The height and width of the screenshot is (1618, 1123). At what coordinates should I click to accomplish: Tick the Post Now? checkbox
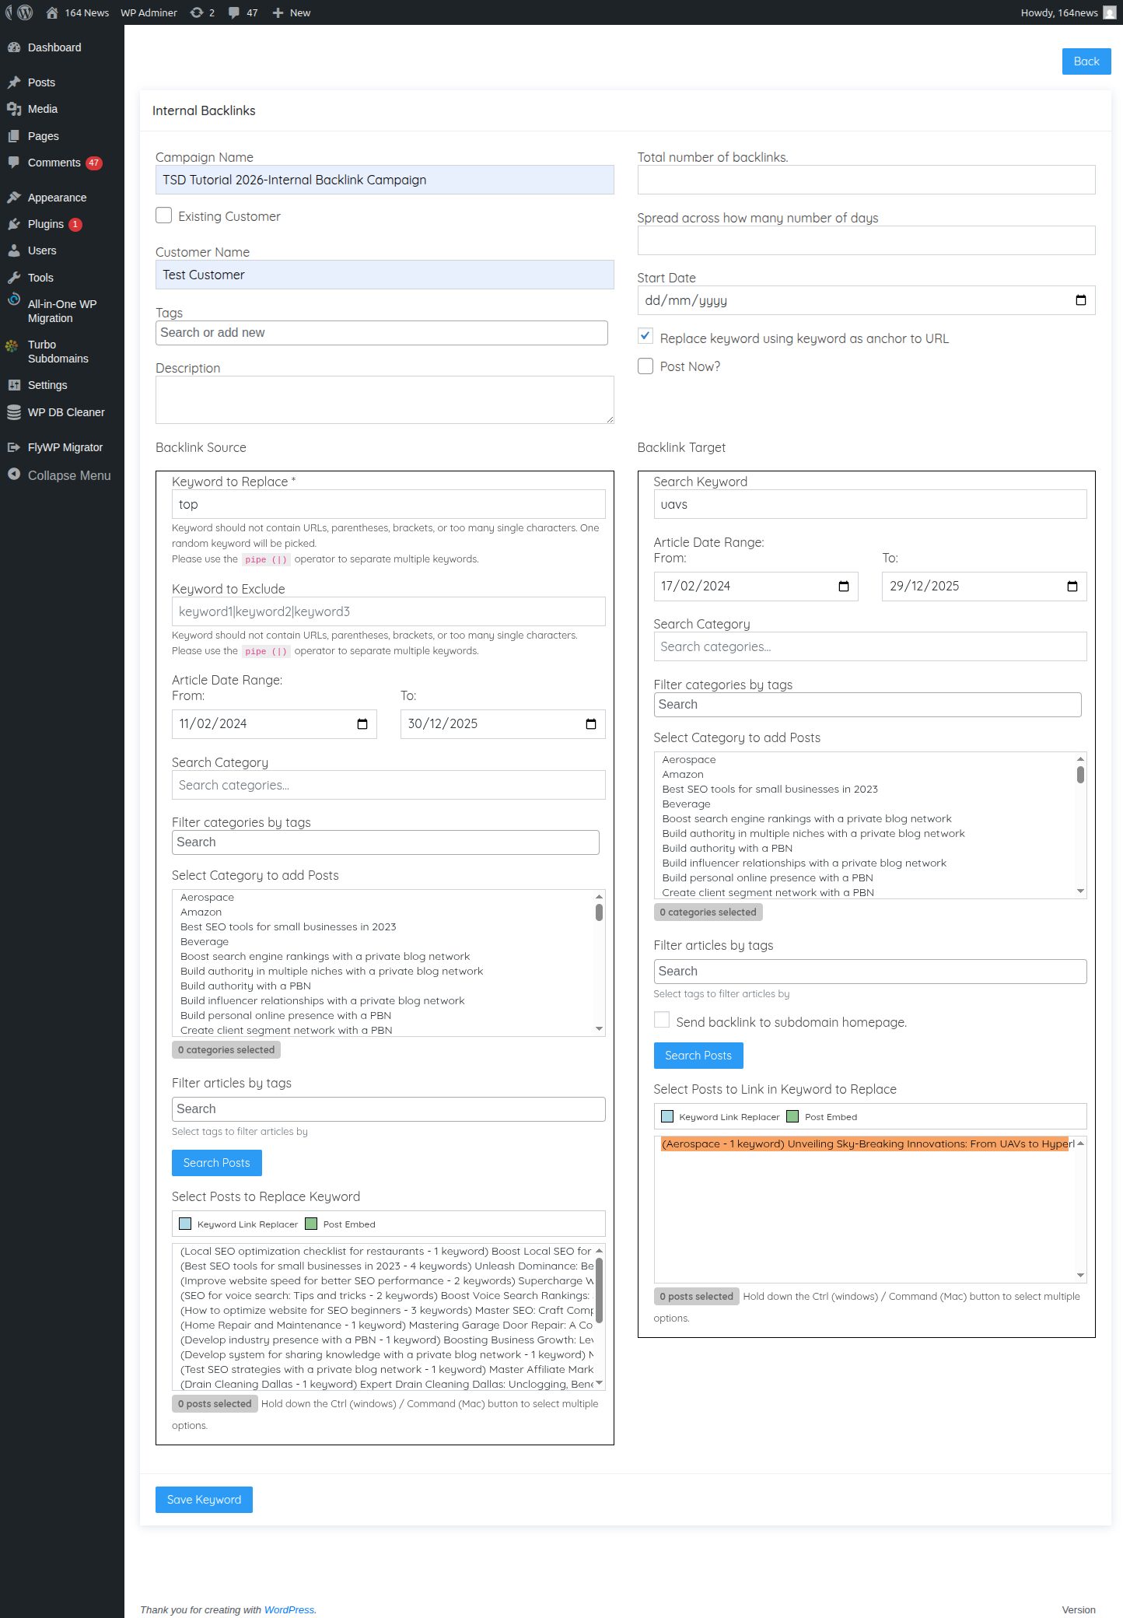(x=645, y=366)
